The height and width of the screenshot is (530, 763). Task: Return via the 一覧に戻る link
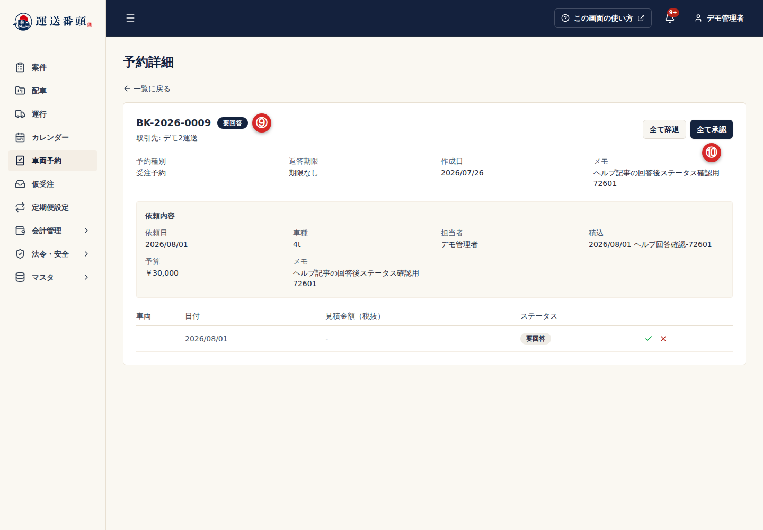point(147,89)
